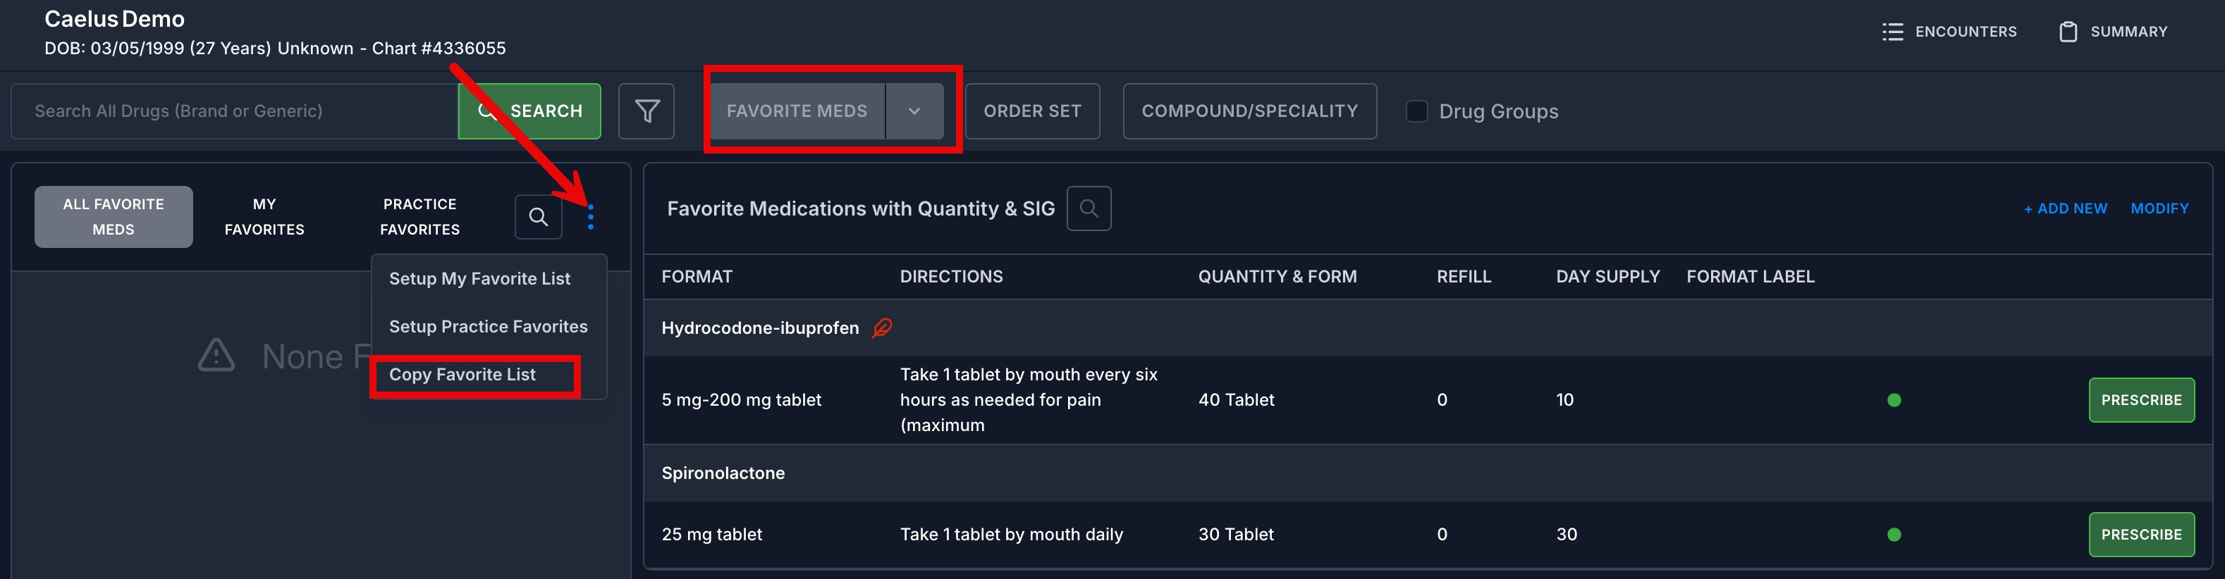The width and height of the screenshot is (2225, 579).
Task: Open the three-dot options menu
Action: coord(591,216)
